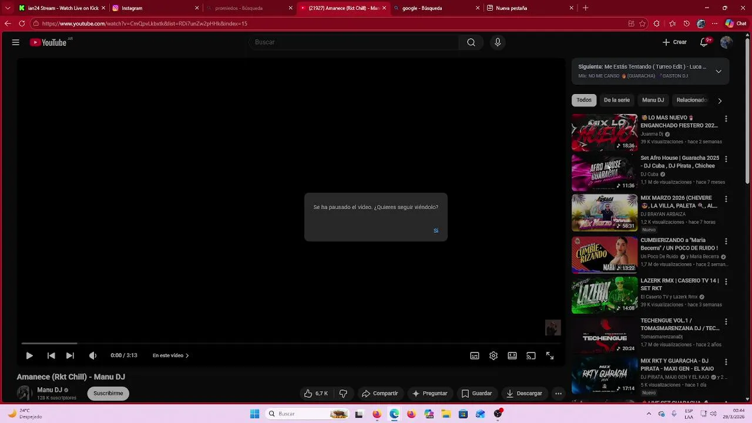Screen dimensions: 752x423
Task: Select the De la serie chip
Action: [x=616, y=100]
